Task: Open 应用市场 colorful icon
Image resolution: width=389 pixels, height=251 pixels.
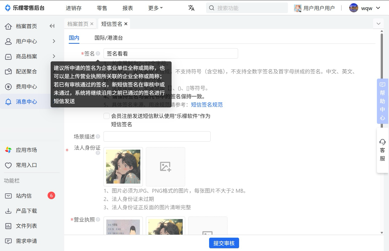Action: coord(8,150)
